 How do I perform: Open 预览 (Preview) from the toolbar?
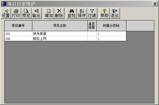[26, 13]
